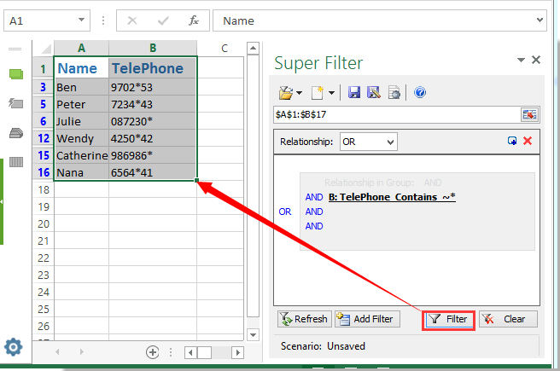The image size is (560, 371).
Task: Add a new sheet with plus button
Action: (153, 351)
